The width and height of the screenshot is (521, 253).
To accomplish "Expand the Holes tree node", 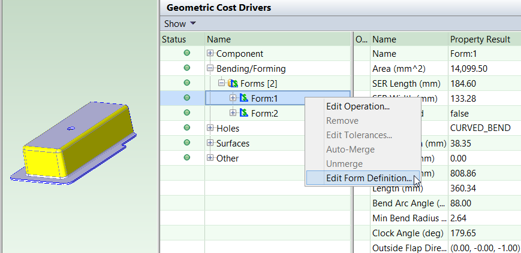I will 210,128.
